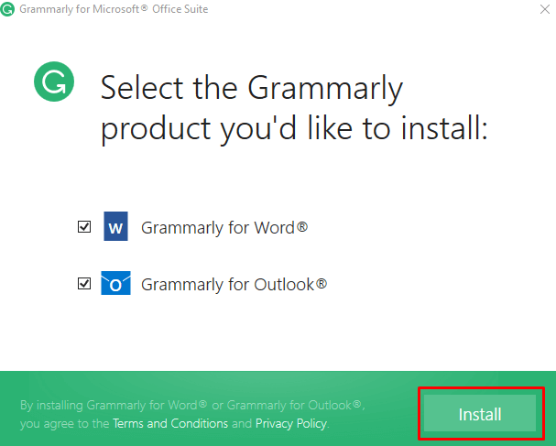This screenshot has width=556, height=446.
Task: Click the "Grammarly for Word®" label
Action: (223, 226)
